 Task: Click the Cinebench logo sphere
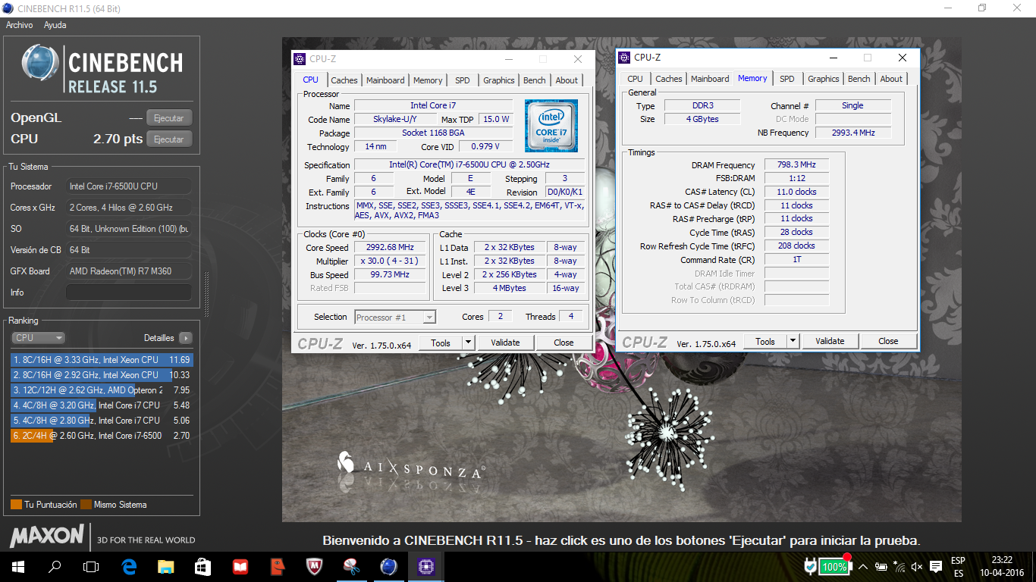(40, 64)
